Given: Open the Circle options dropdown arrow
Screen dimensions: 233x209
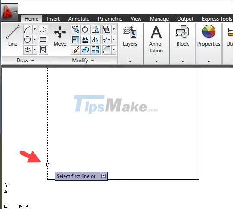Looking at the screenshot, I should click(34, 40).
